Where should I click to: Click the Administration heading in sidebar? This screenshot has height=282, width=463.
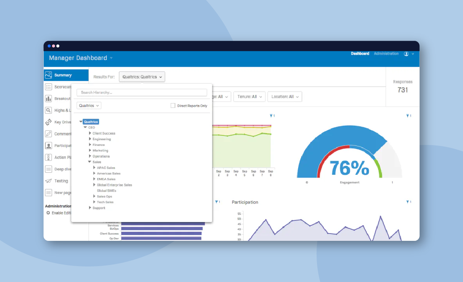(58, 206)
